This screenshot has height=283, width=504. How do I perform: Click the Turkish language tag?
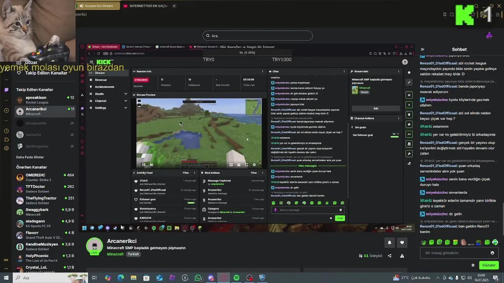point(133,254)
